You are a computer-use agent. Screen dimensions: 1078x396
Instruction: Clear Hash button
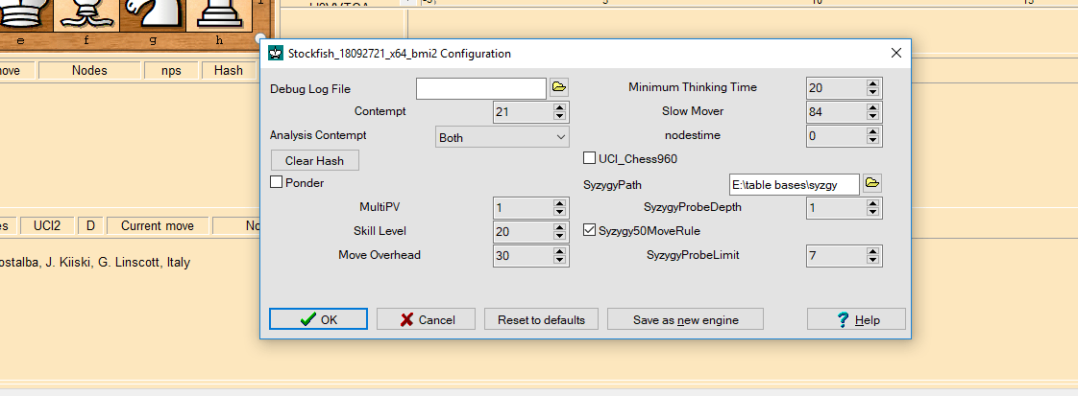point(314,160)
